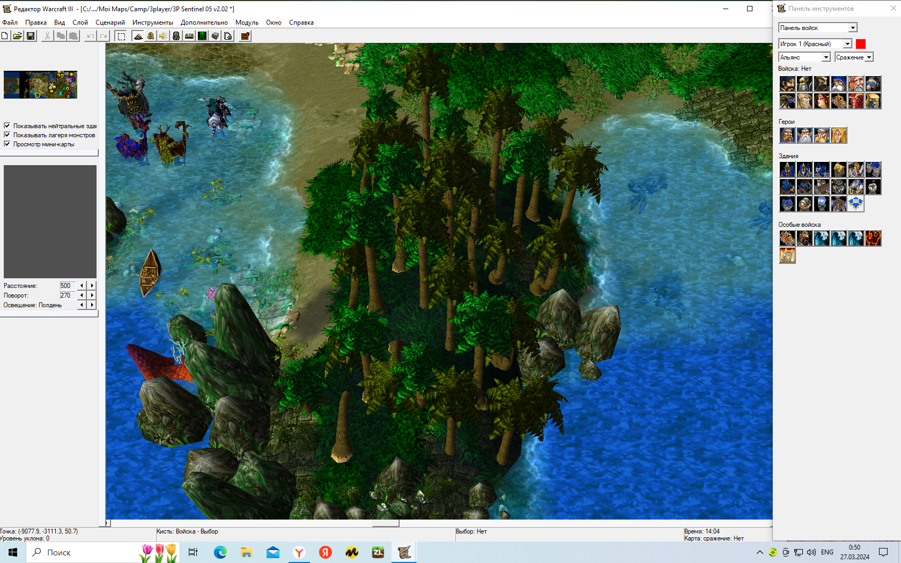The height and width of the screenshot is (563, 901).
Task: Create a new map with the toolbar icon
Action: click(5, 36)
